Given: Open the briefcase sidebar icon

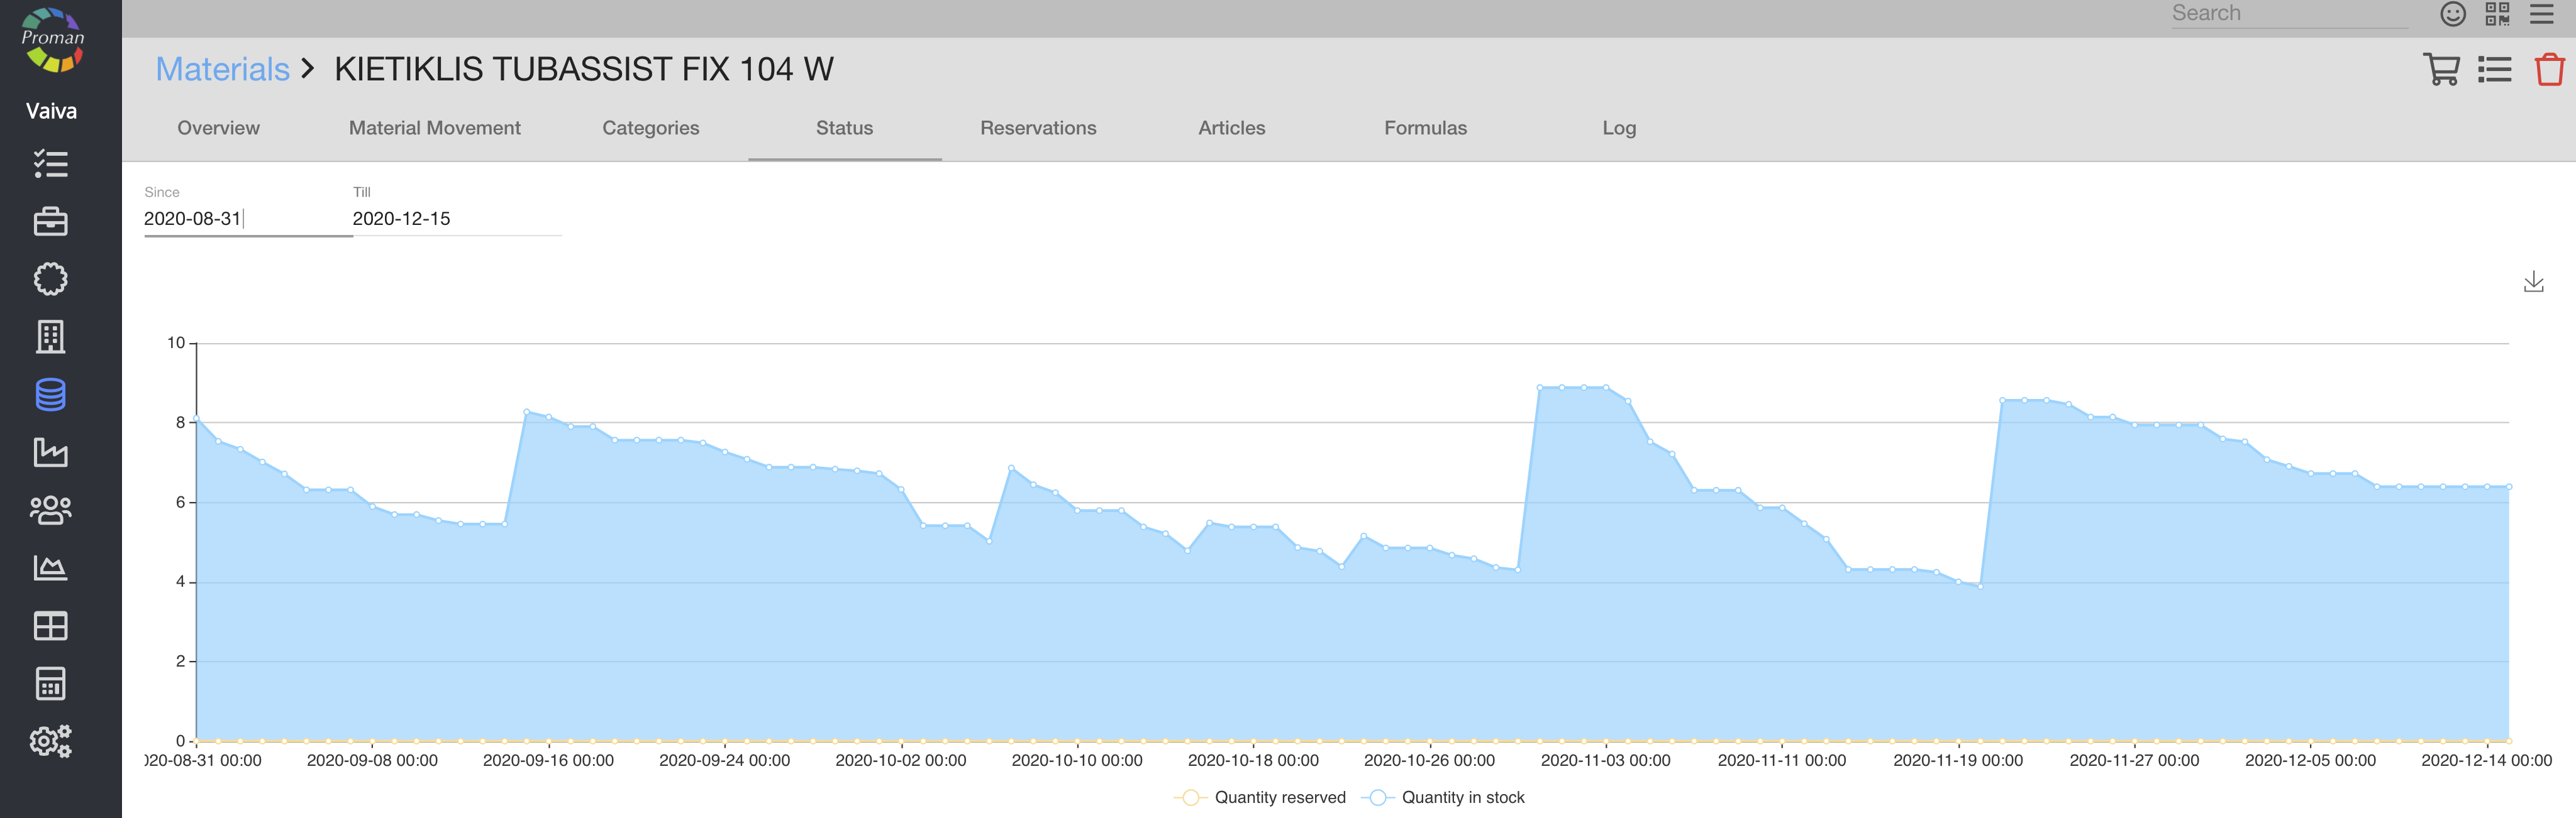Looking at the screenshot, I should coord(50,222).
